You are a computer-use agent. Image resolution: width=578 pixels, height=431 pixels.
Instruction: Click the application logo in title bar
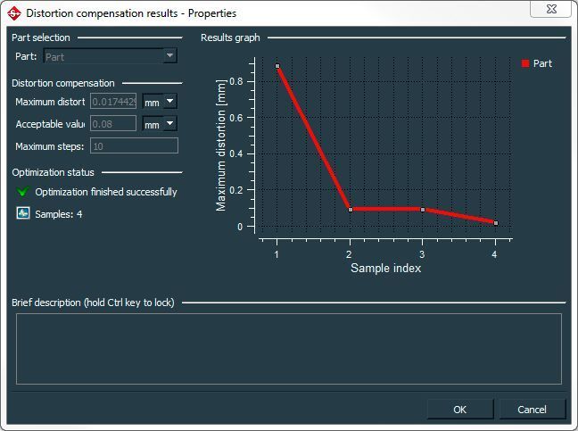[14, 13]
